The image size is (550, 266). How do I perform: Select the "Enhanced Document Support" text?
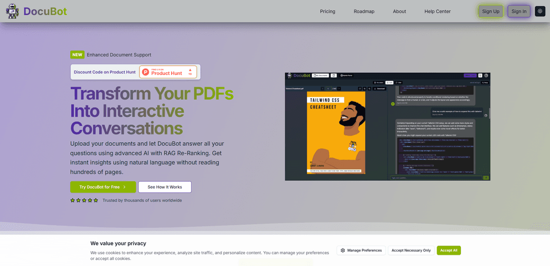tap(119, 55)
